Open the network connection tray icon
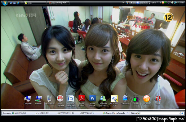This screenshot has width=186, height=122. pyautogui.click(x=175, y=2)
